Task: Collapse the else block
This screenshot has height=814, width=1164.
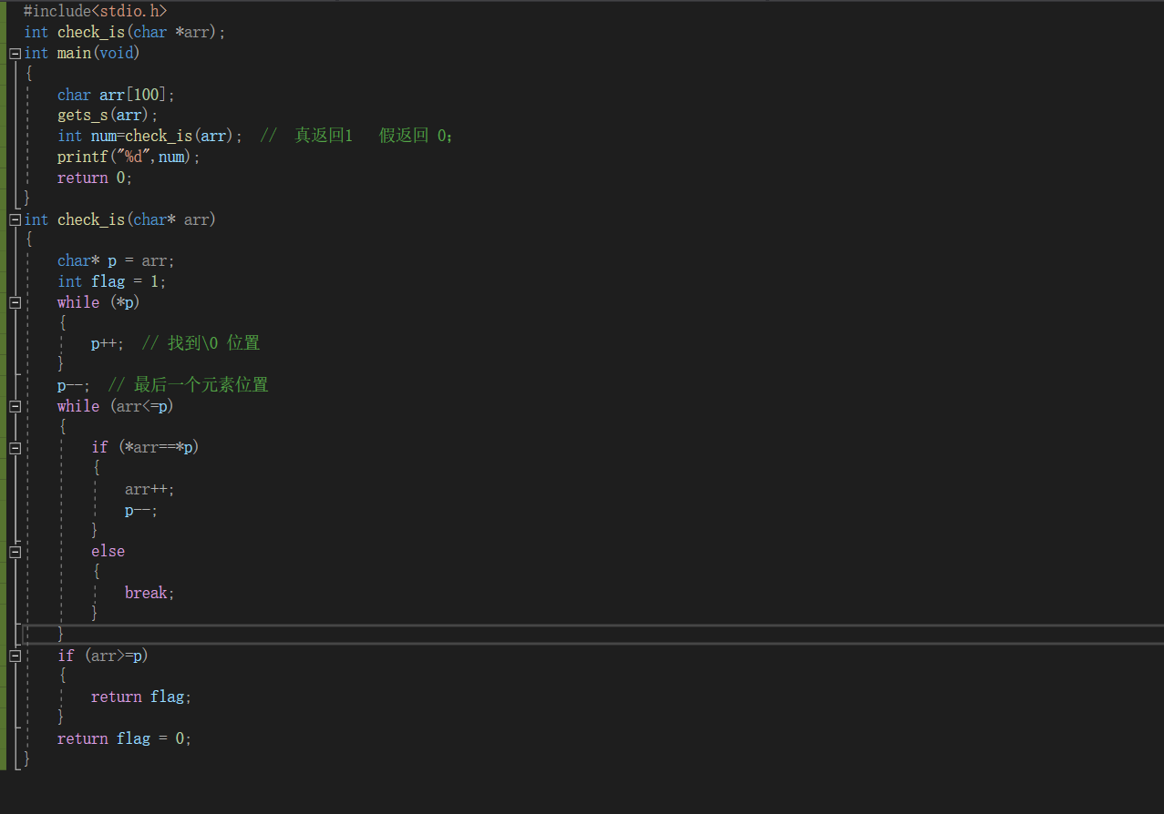Action: pos(15,552)
